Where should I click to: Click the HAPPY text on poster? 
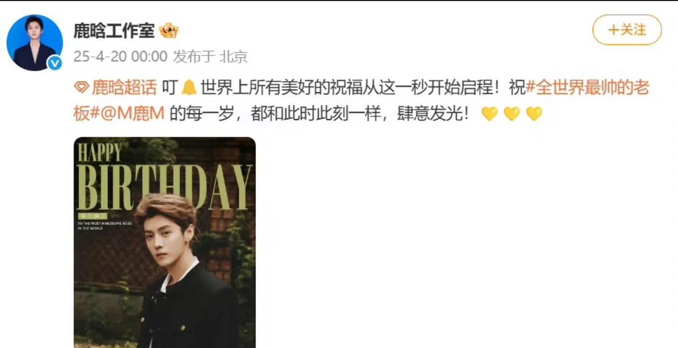(x=100, y=152)
